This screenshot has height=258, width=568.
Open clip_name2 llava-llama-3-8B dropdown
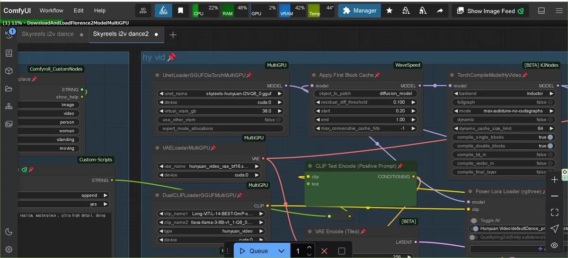pos(211,222)
